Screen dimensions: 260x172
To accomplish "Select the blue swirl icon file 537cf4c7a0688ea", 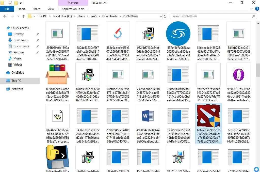I will [178, 41].
